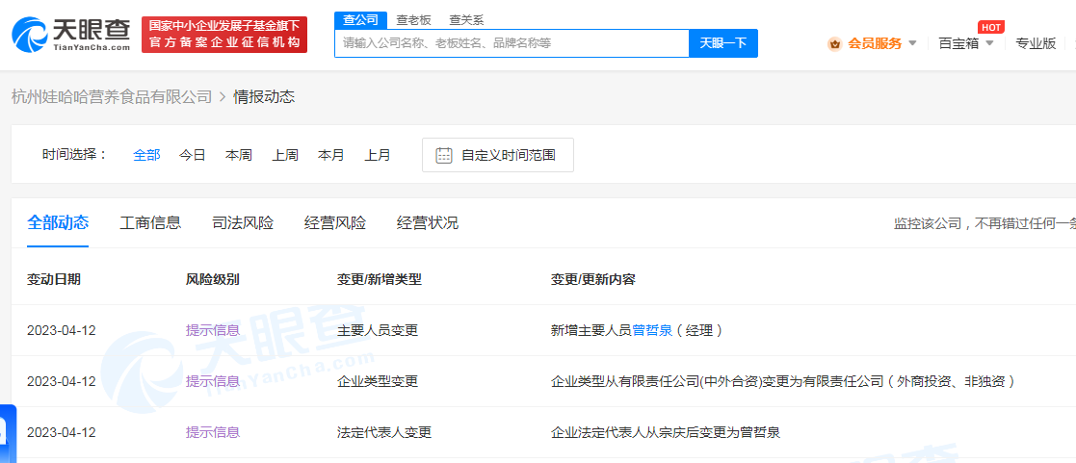Screen dimensions: 1076x463
Task: Click the 时间选择 label
Action: tap(75, 154)
